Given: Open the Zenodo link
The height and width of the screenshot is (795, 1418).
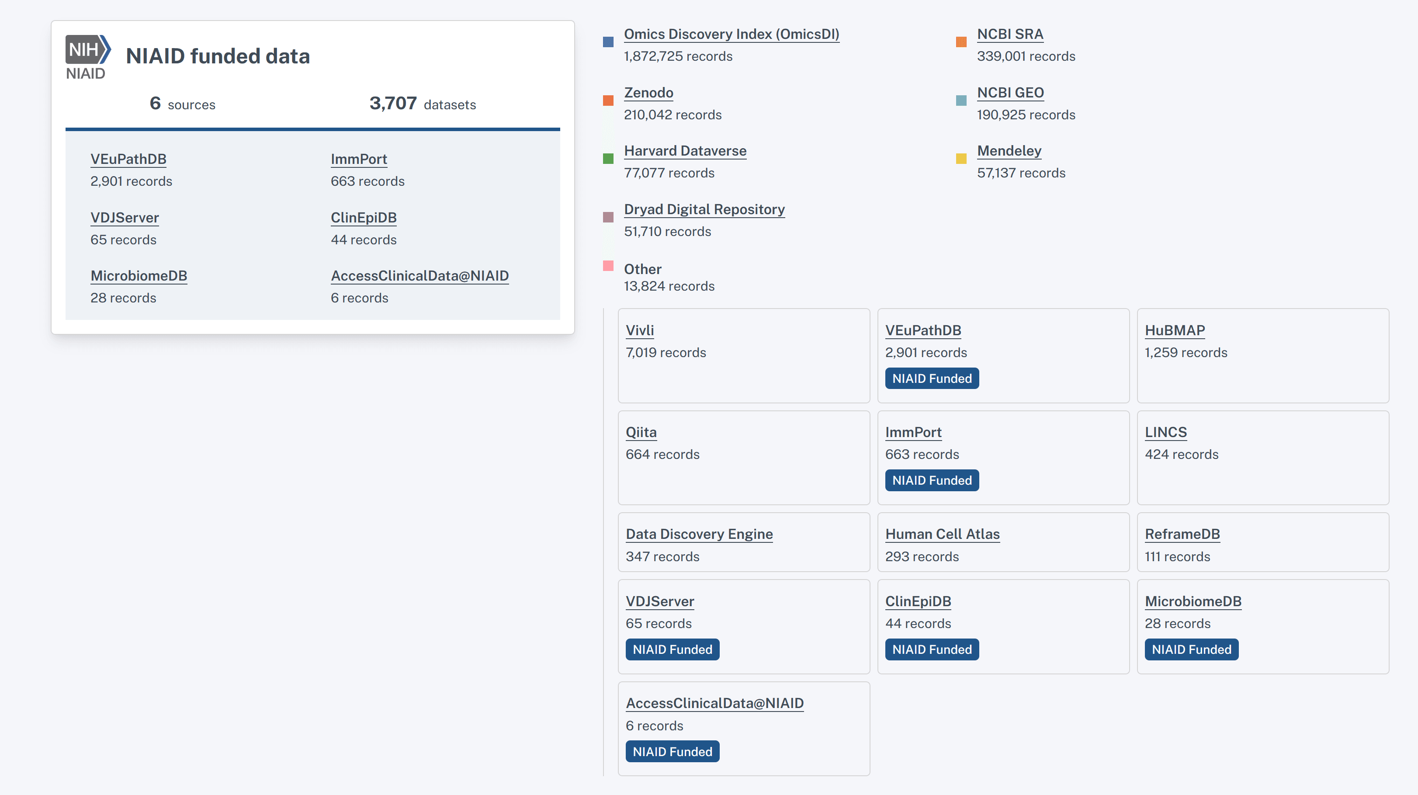Looking at the screenshot, I should point(648,93).
